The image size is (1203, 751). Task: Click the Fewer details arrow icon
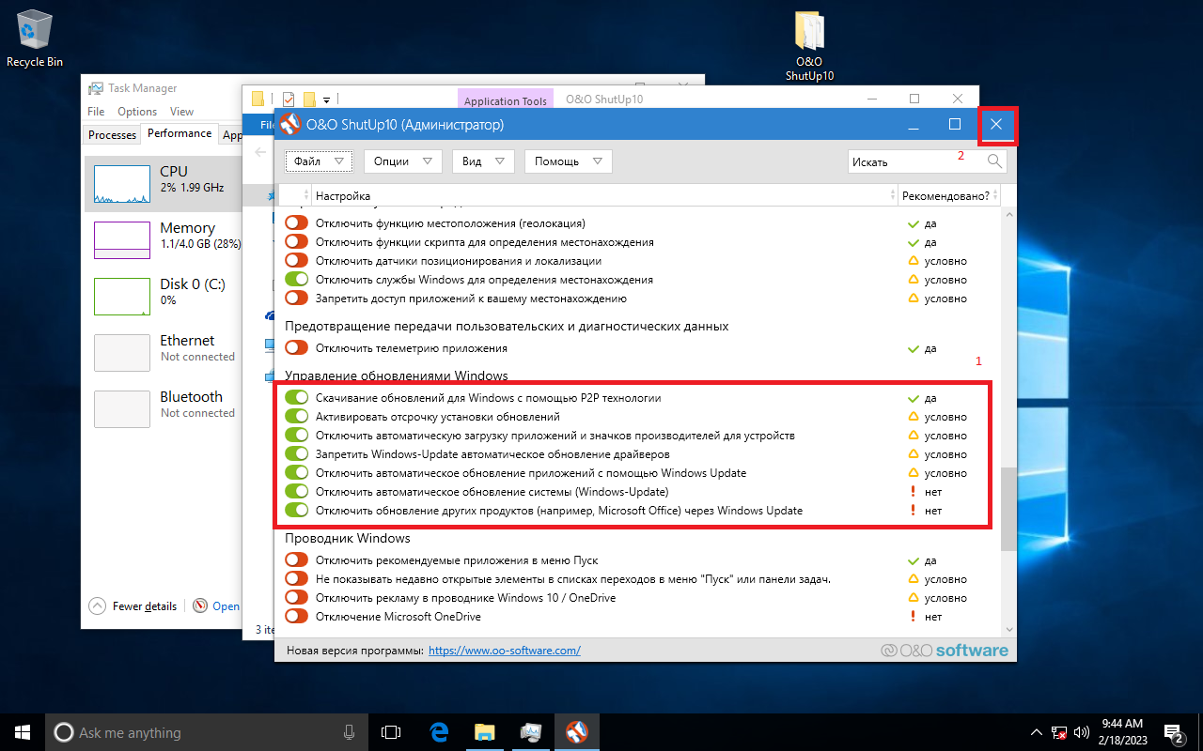pyautogui.click(x=97, y=605)
